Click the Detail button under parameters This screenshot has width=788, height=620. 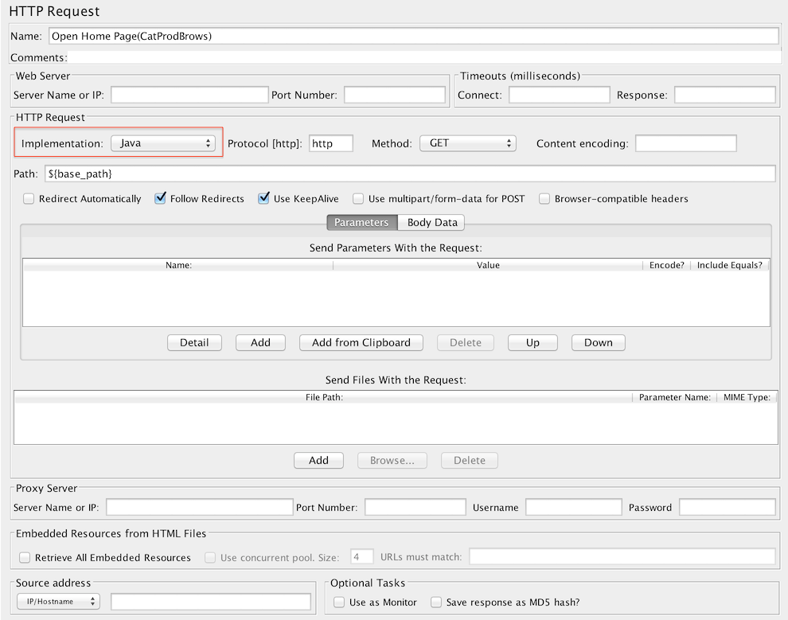pyautogui.click(x=194, y=342)
